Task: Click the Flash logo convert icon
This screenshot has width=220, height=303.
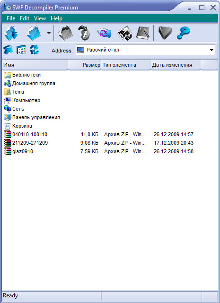Action: (84, 33)
